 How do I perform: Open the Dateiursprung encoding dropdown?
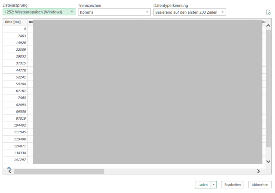39,12
